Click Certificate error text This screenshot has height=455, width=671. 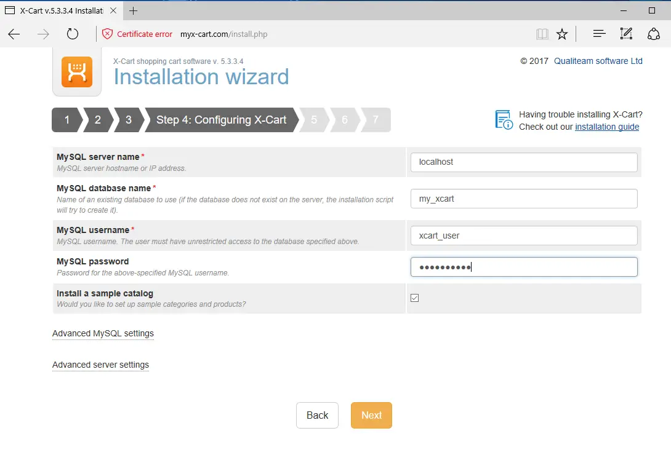tap(145, 34)
